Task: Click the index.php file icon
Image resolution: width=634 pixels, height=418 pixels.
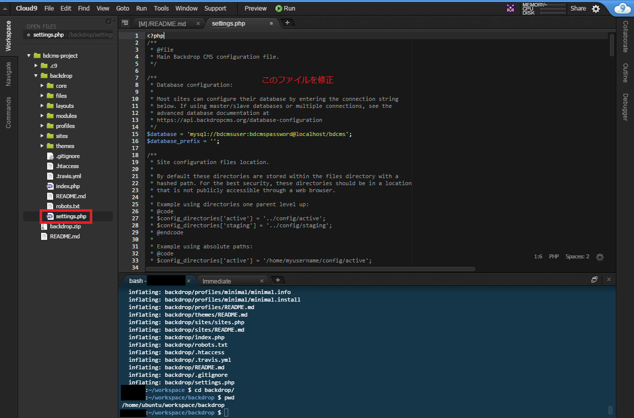Action: tap(50, 186)
